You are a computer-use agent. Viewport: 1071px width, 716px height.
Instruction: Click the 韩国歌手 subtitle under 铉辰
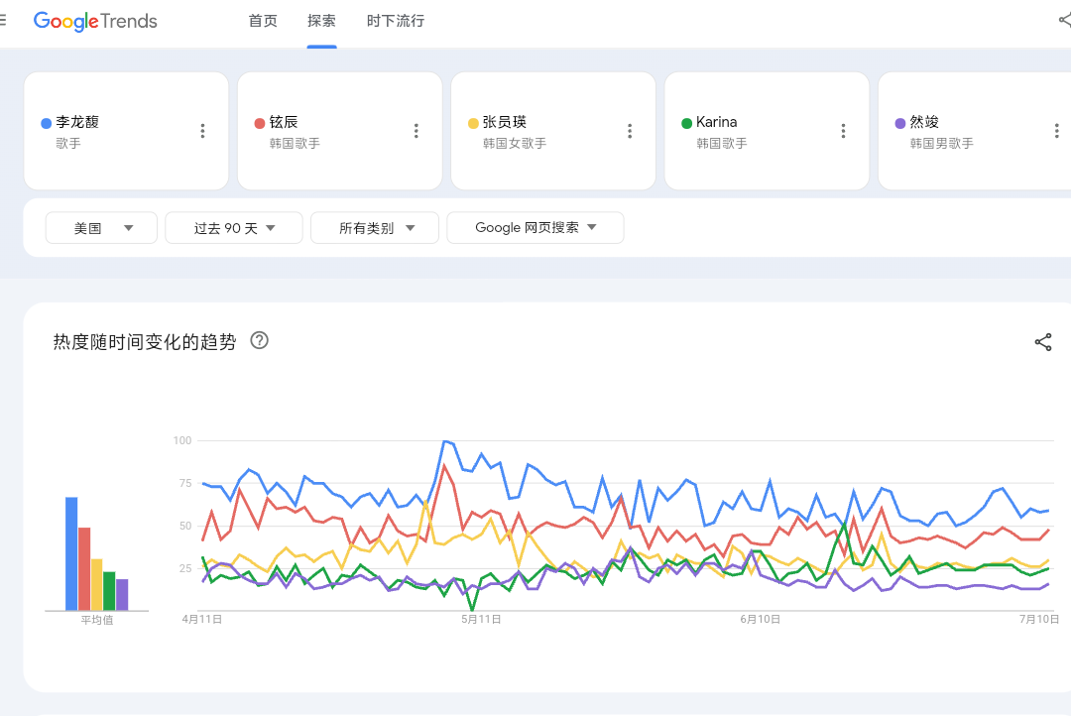pyautogui.click(x=296, y=144)
